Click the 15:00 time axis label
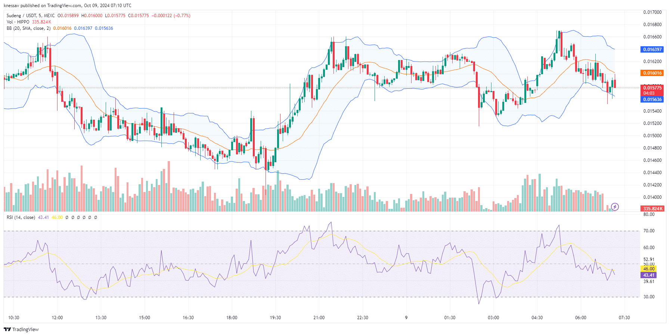The width and height of the screenshot is (670, 336). click(145, 318)
